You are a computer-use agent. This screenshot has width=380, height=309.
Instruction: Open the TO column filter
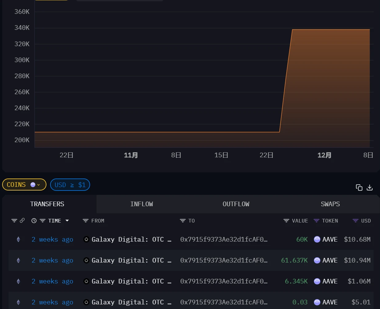tap(183, 221)
